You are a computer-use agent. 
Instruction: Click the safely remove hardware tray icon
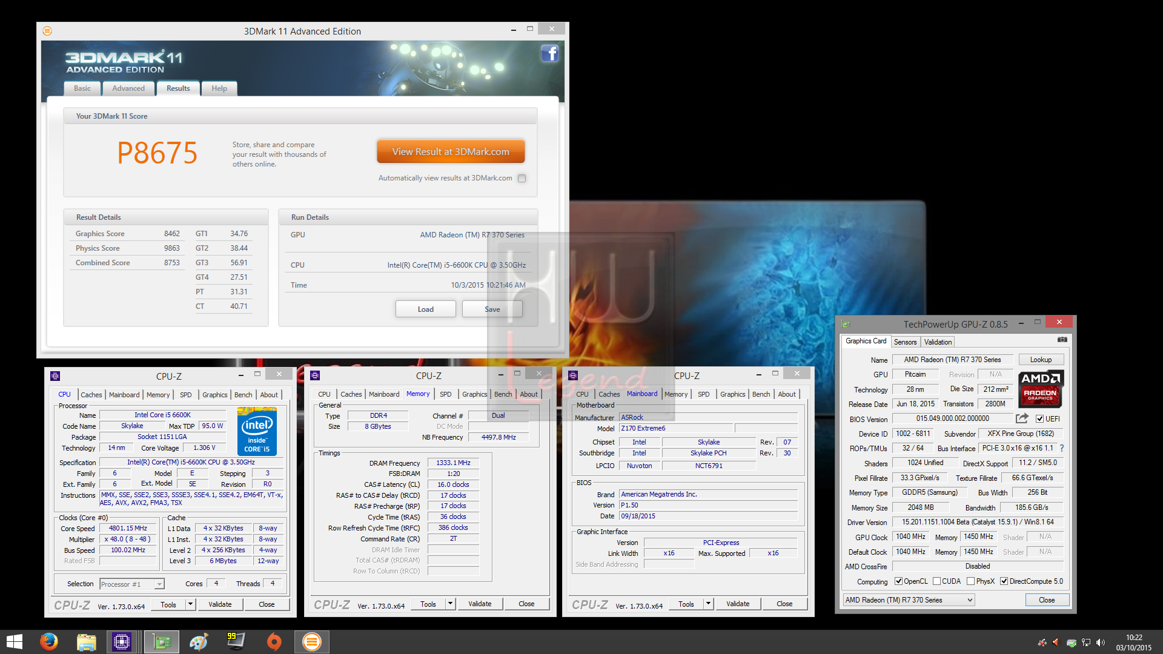pyautogui.click(x=1072, y=642)
